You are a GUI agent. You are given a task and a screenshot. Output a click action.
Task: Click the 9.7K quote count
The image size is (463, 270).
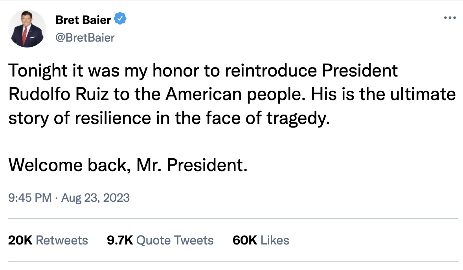[x=120, y=240]
